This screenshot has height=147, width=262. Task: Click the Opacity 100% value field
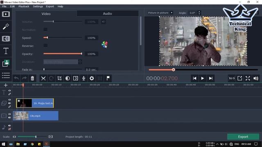coord(91,54)
